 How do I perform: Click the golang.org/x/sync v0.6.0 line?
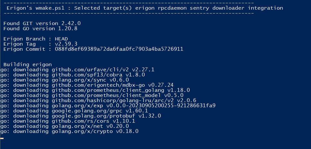click(x=64, y=80)
